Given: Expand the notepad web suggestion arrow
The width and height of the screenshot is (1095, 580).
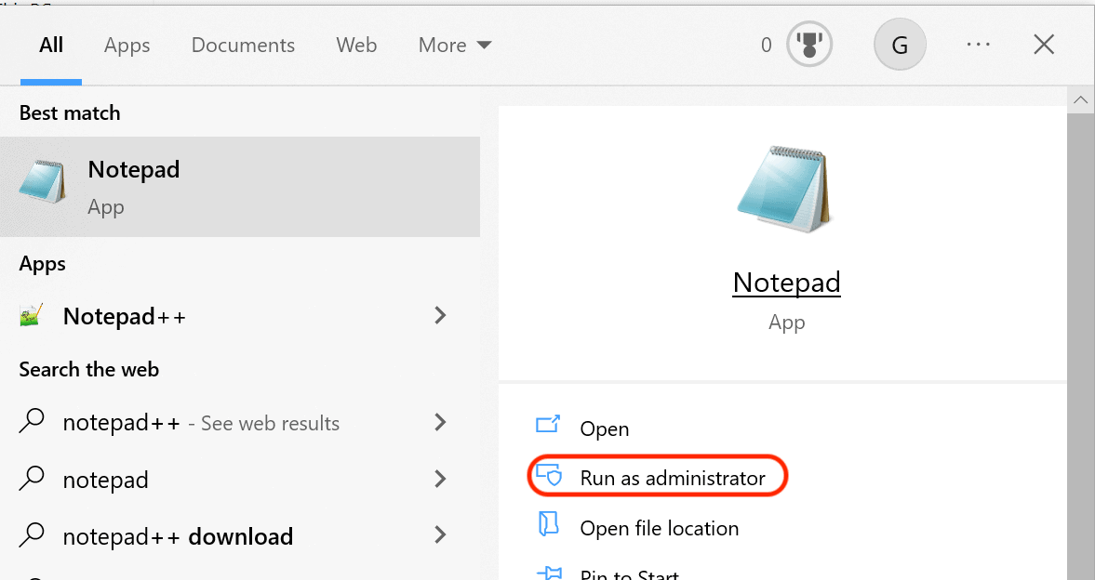Looking at the screenshot, I should click(x=441, y=480).
